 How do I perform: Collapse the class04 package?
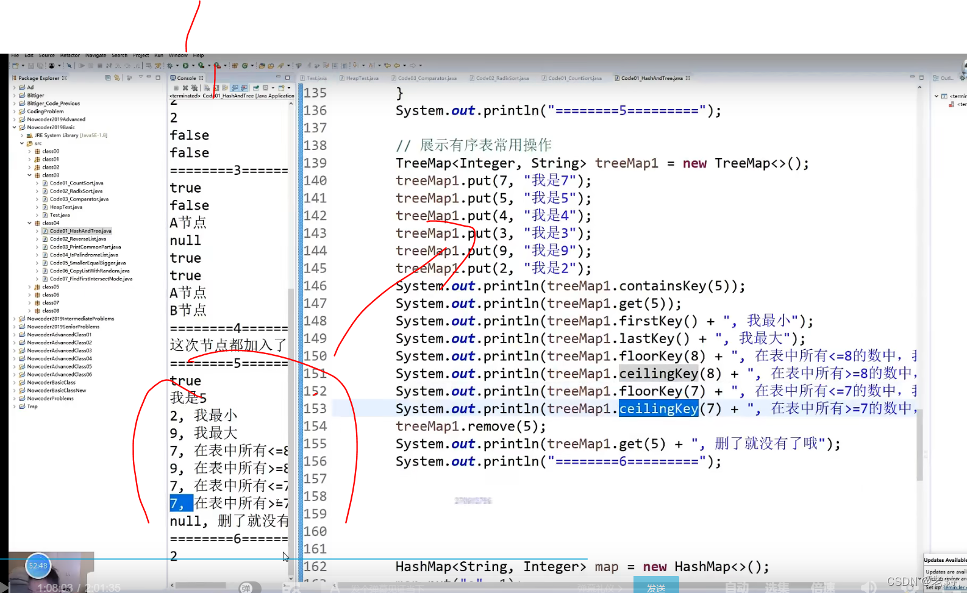click(29, 223)
